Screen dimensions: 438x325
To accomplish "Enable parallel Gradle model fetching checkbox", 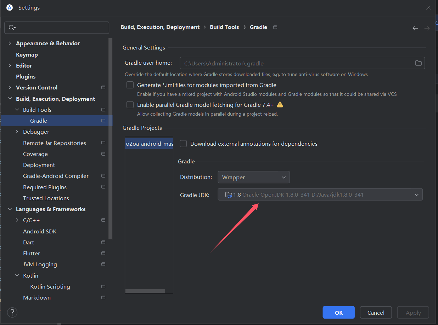I will click(x=130, y=105).
